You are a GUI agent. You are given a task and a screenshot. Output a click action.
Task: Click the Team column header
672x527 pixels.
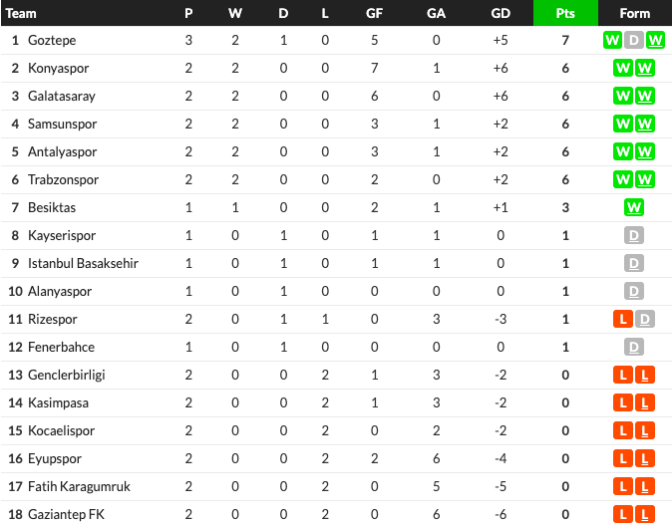pyautogui.click(x=21, y=13)
